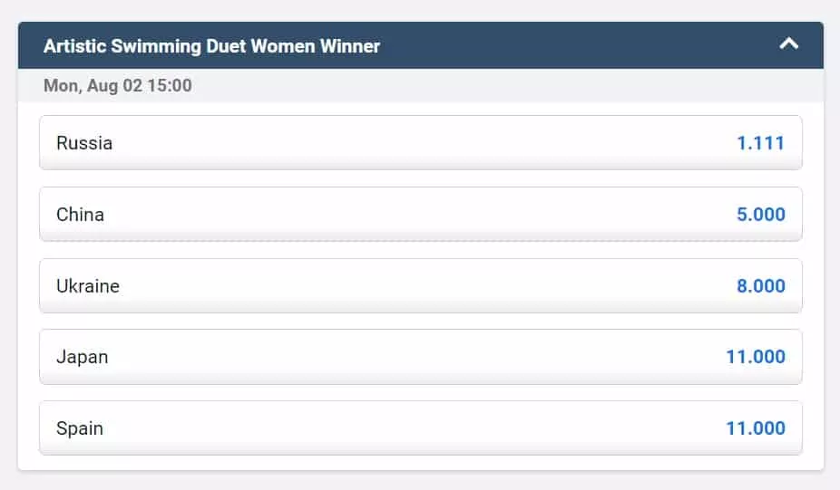Screen dimensions: 840x490
Task: Add the Russia outcome row to betslip
Action: (420, 143)
